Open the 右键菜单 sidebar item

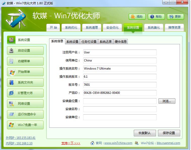coord(25,61)
